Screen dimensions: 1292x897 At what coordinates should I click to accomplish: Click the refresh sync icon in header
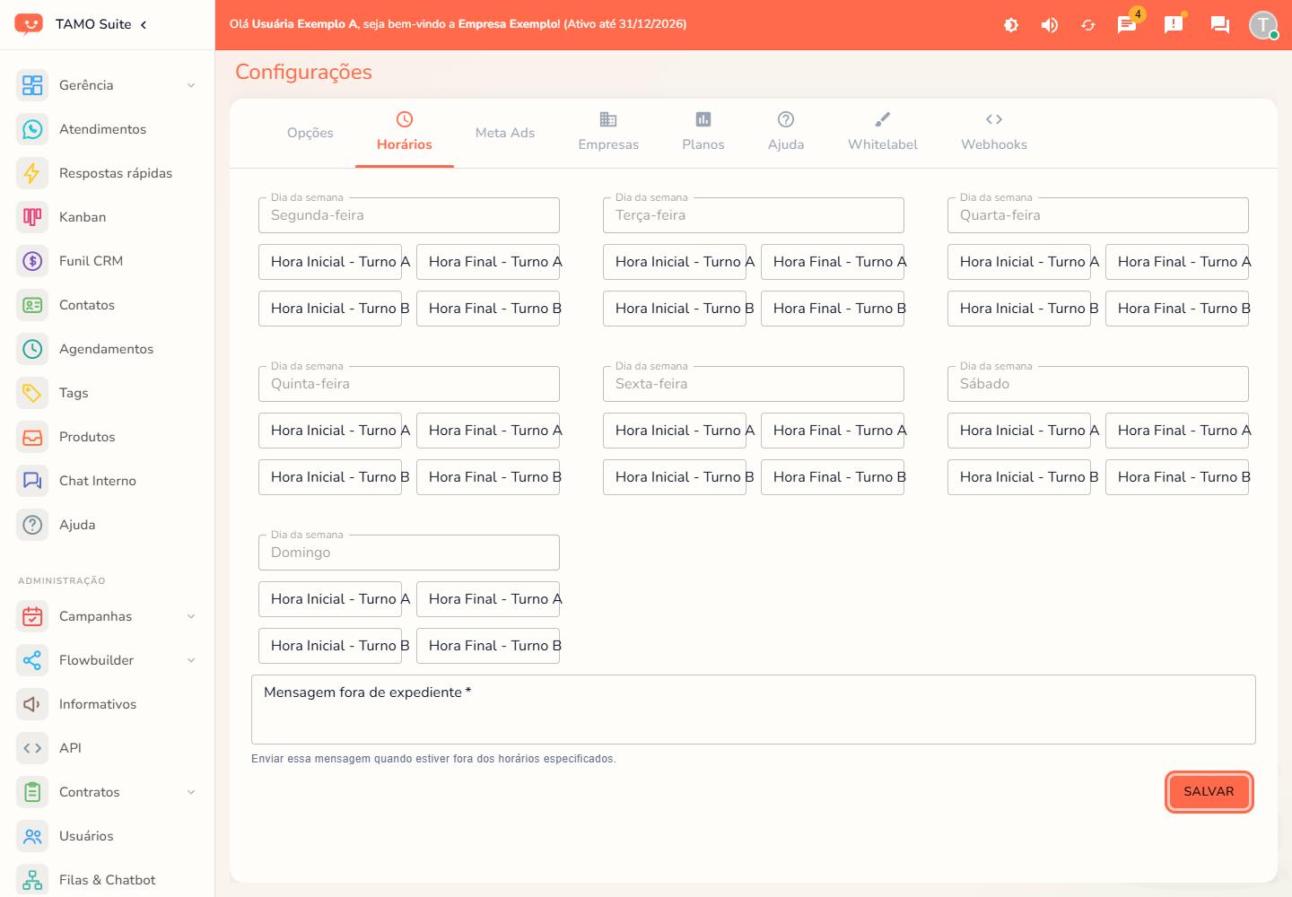coord(1088,25)
